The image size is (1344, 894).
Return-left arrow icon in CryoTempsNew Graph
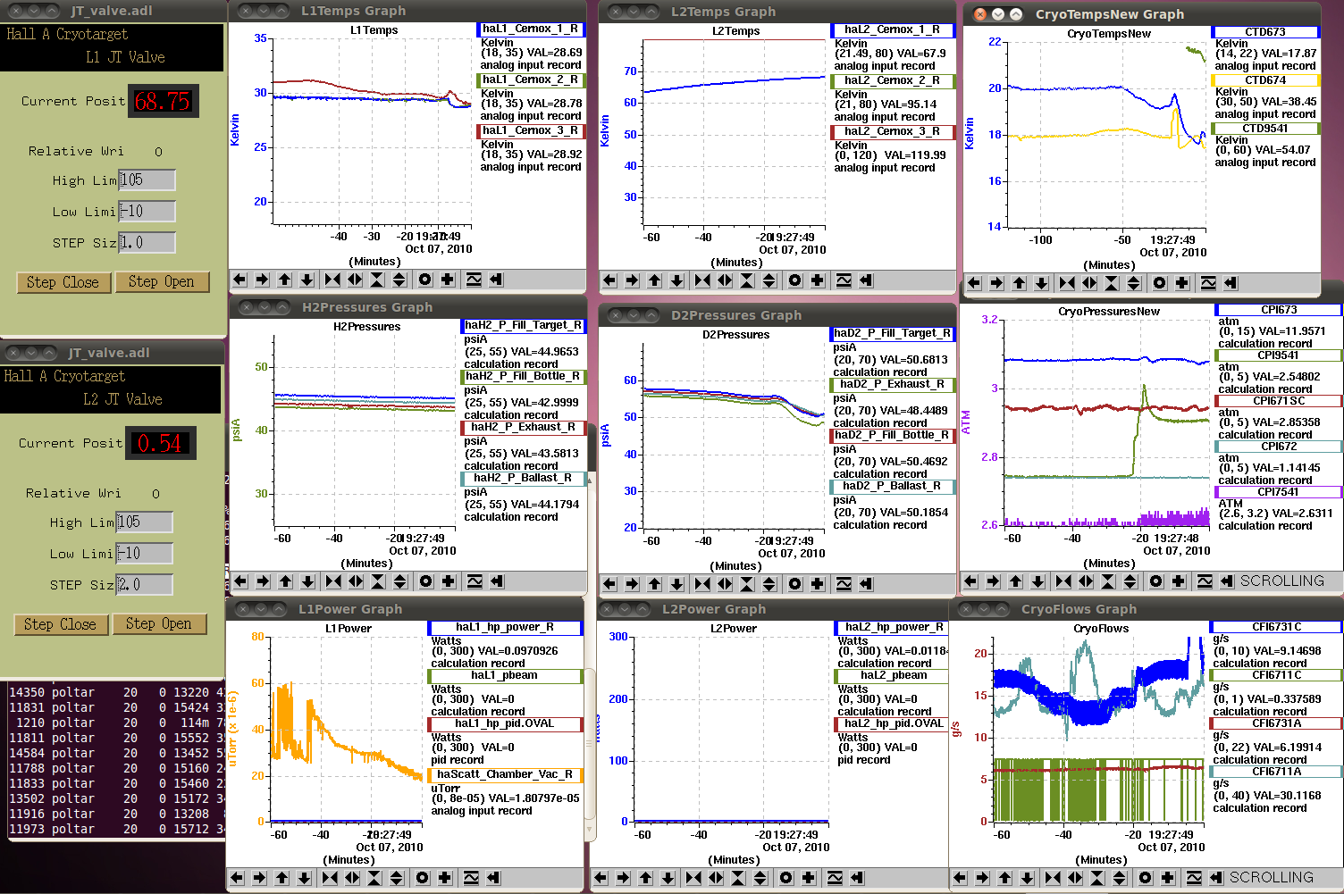point(1231,283)
